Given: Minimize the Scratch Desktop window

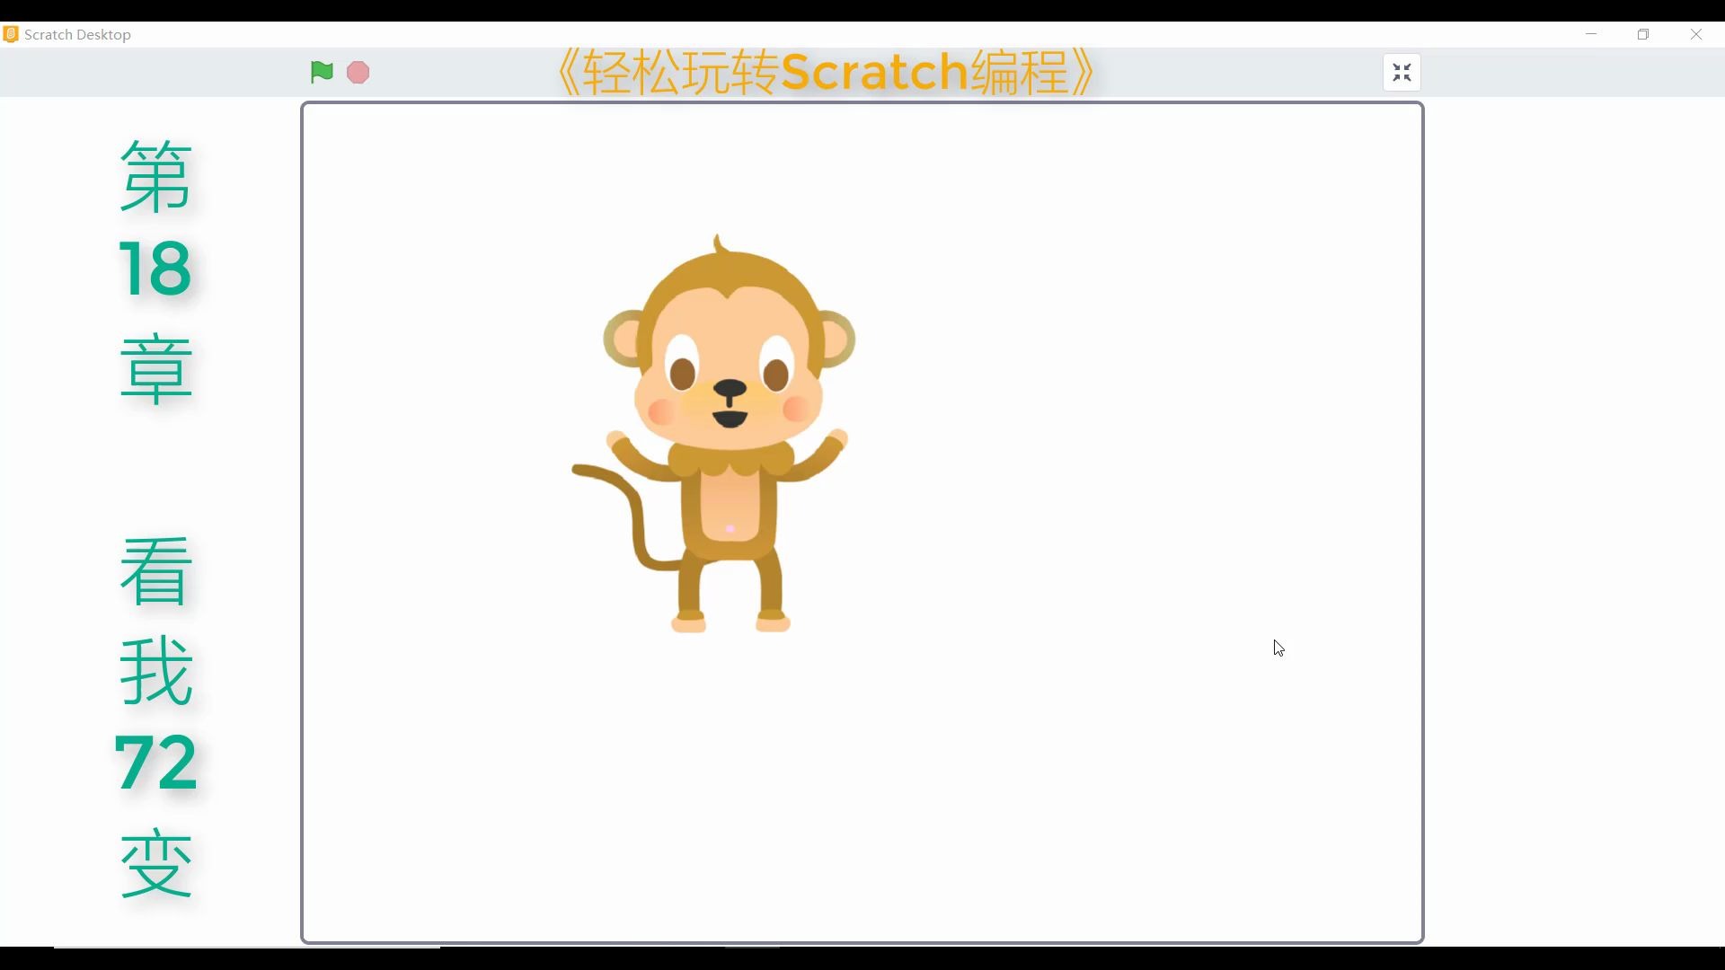Looking at the screenshot, I should pyautogui.click(x=1591, y=34).
